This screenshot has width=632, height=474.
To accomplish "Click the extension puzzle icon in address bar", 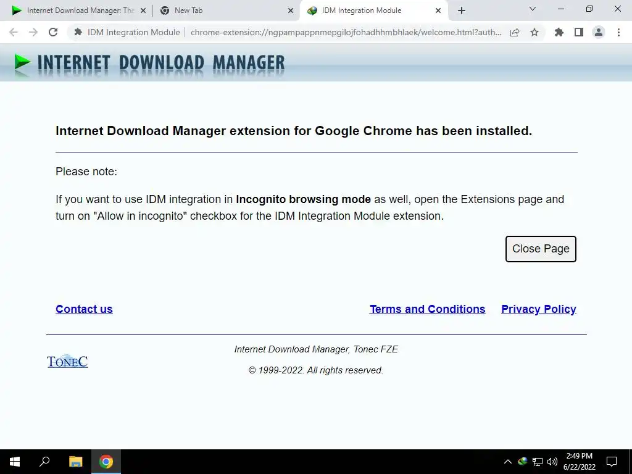I will (x=78, y=32).
